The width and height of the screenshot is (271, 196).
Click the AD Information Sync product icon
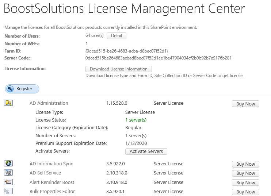click(8, 164)
